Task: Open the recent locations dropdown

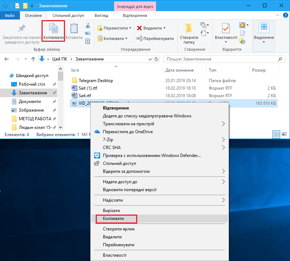Action: [x=26, y=59]
